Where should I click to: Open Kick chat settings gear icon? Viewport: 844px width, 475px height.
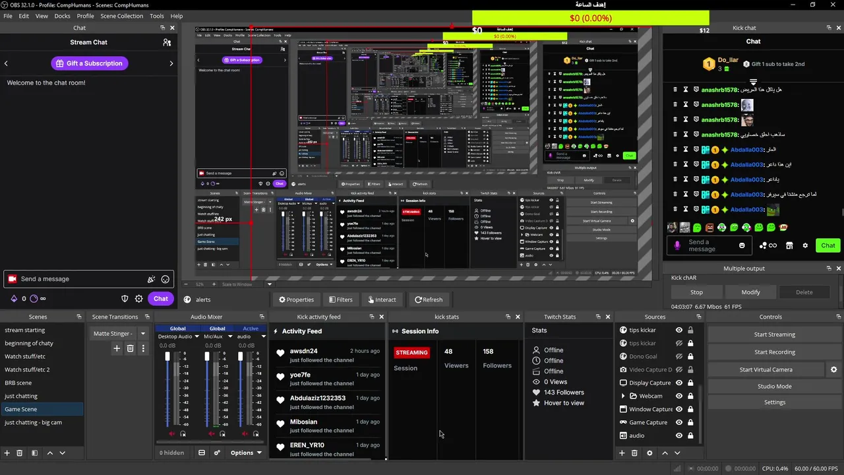(805, 245)
